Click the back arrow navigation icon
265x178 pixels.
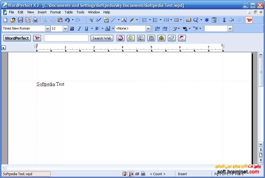pos(231,20)
